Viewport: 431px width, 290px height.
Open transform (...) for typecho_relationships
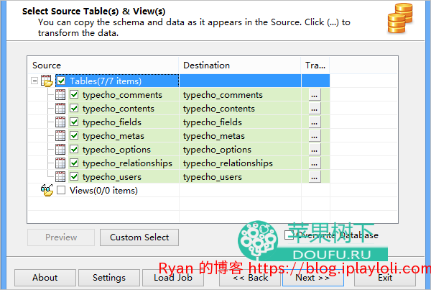tap(315, 163)
